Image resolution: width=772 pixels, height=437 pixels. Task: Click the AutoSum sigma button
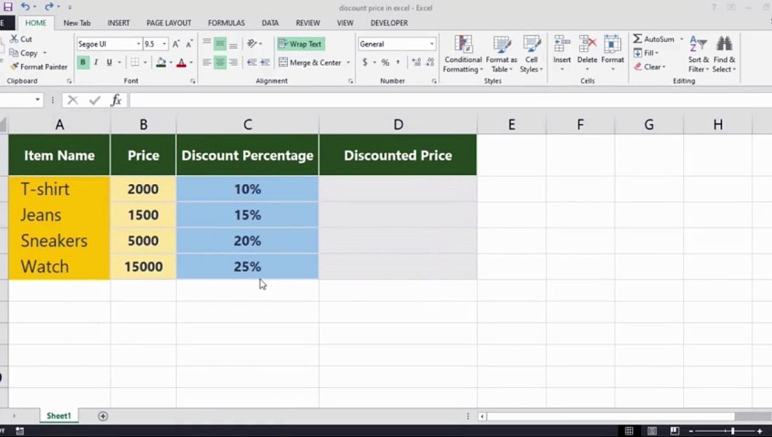[x=654, y=39]
